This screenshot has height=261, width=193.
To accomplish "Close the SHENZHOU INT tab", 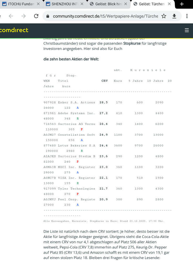I will click(82, 4).
